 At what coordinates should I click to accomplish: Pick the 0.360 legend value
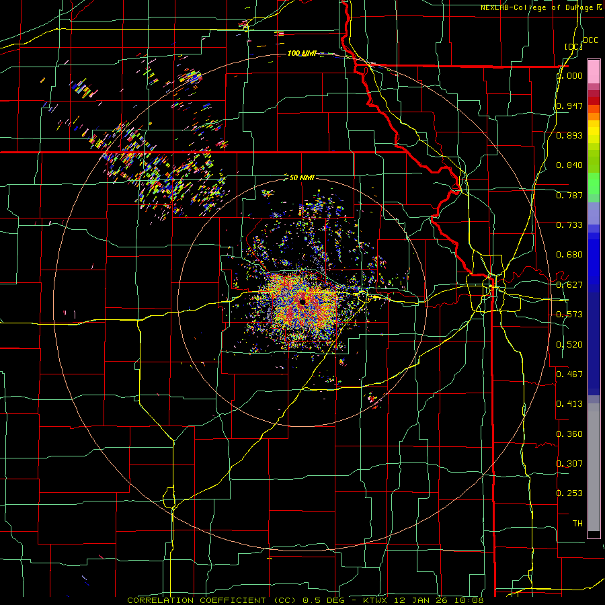569,434
